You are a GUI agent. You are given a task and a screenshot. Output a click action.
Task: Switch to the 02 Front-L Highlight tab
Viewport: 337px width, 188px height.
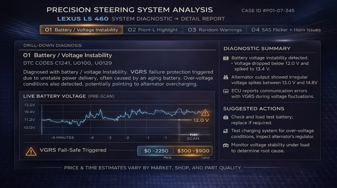tap(153, 30)
